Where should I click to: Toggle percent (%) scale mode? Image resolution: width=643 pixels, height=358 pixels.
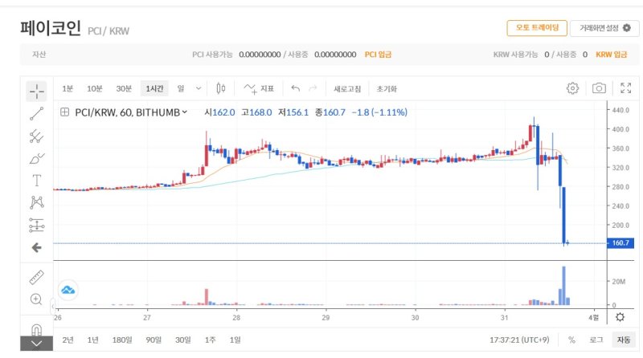tap(571, 340)
